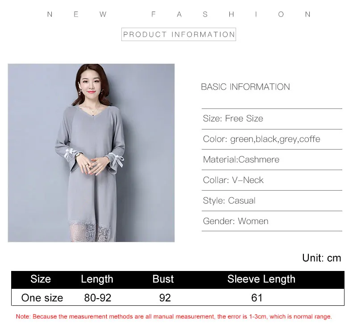Click the Bust column header
Screen dimensions: 357x329
[x=163, y=279]
